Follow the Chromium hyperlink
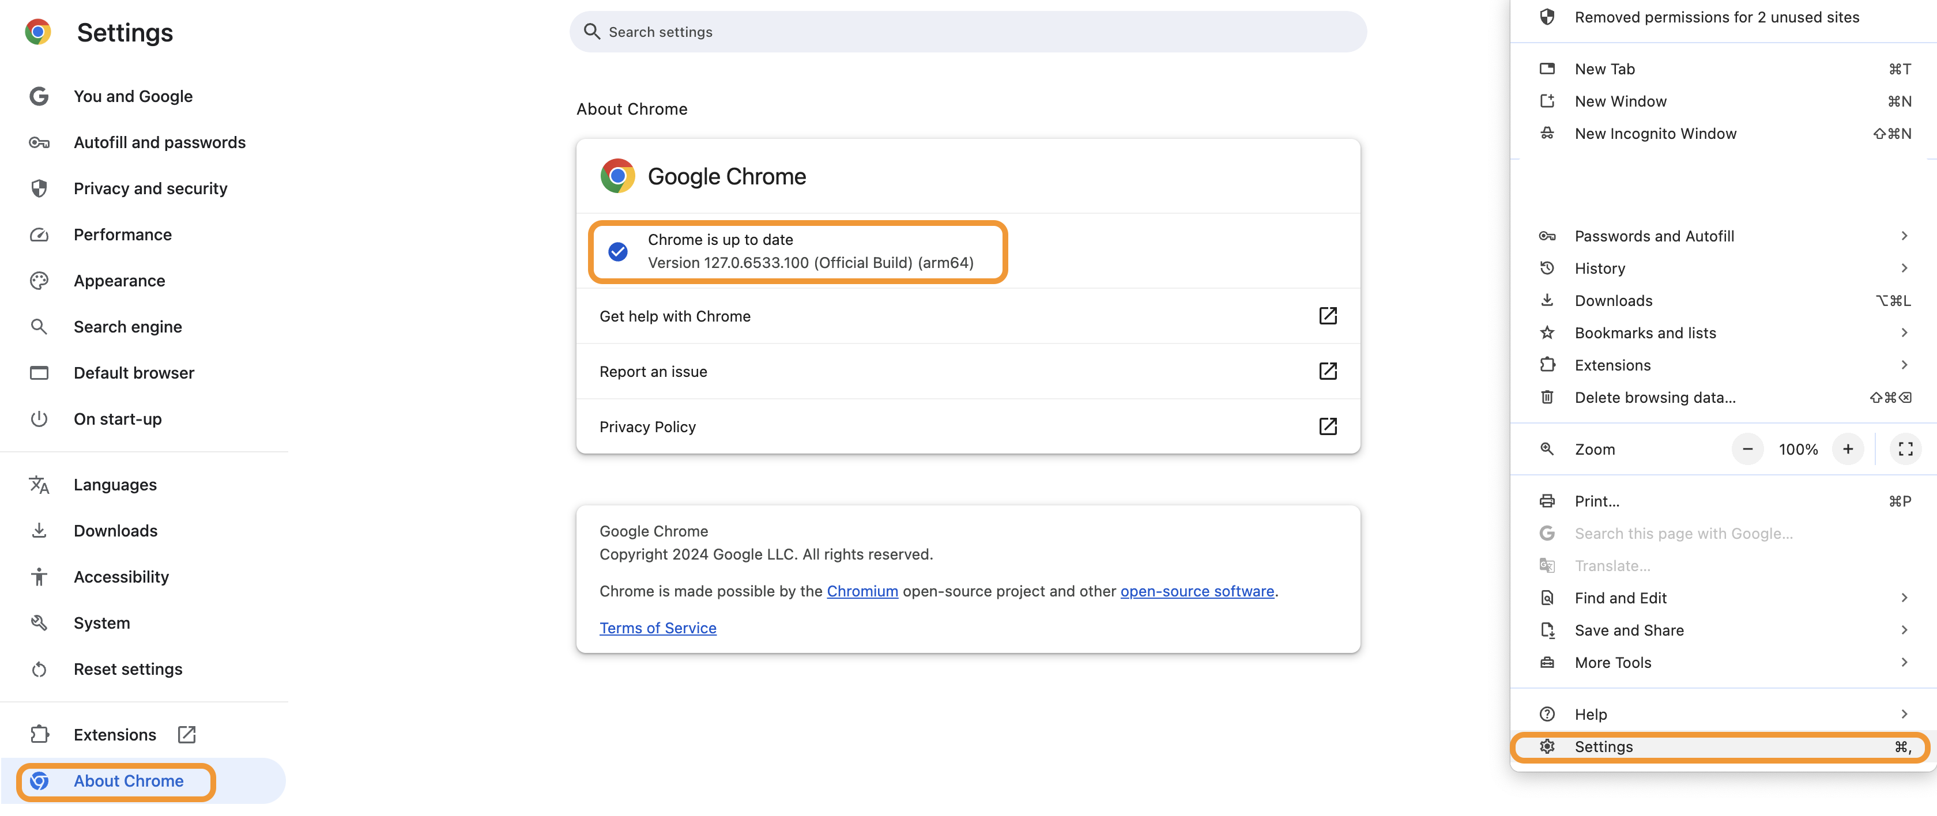This screenshot has width=1937, height=816. point(862,591)
